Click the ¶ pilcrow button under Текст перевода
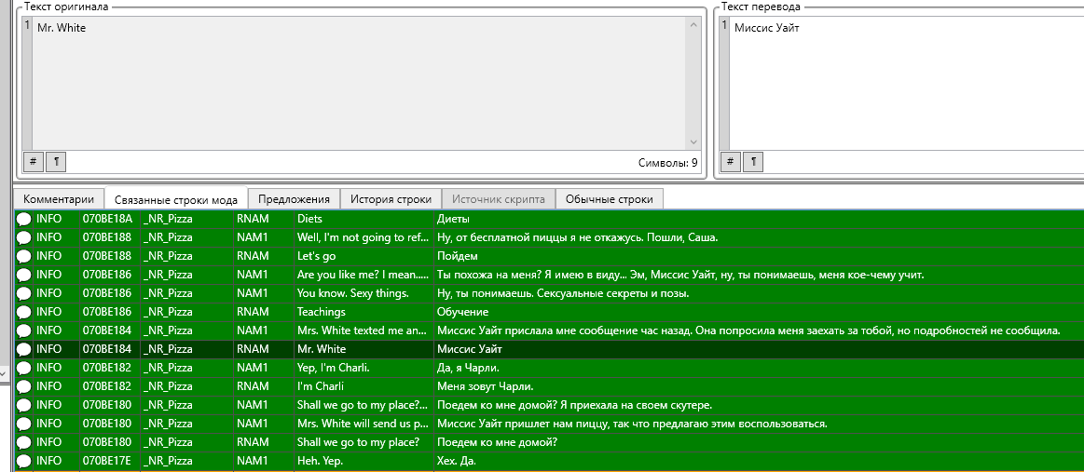 tap(753, 162)
